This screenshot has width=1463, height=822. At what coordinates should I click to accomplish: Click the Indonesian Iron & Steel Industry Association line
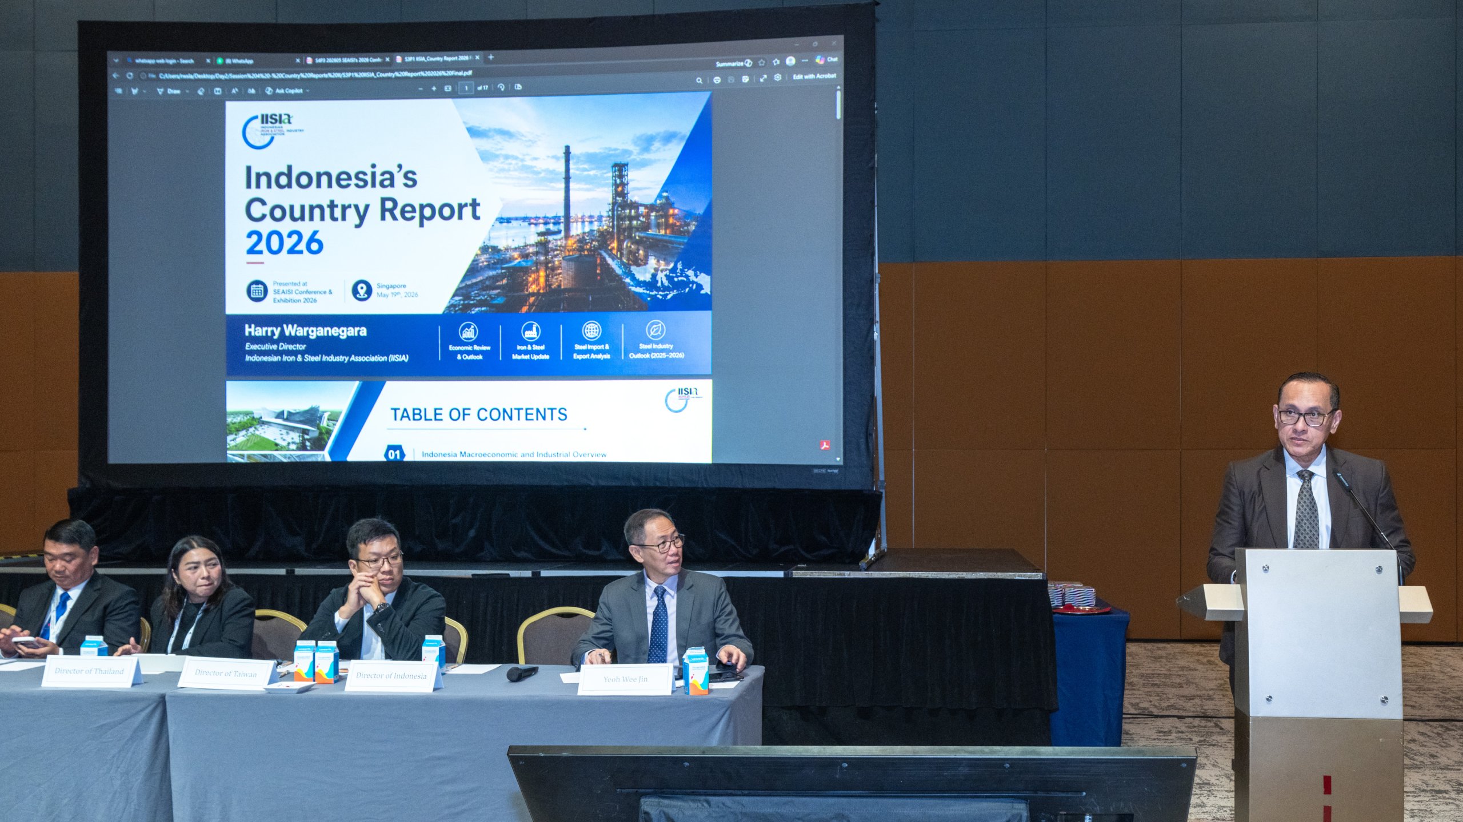[x=327, y=358]
